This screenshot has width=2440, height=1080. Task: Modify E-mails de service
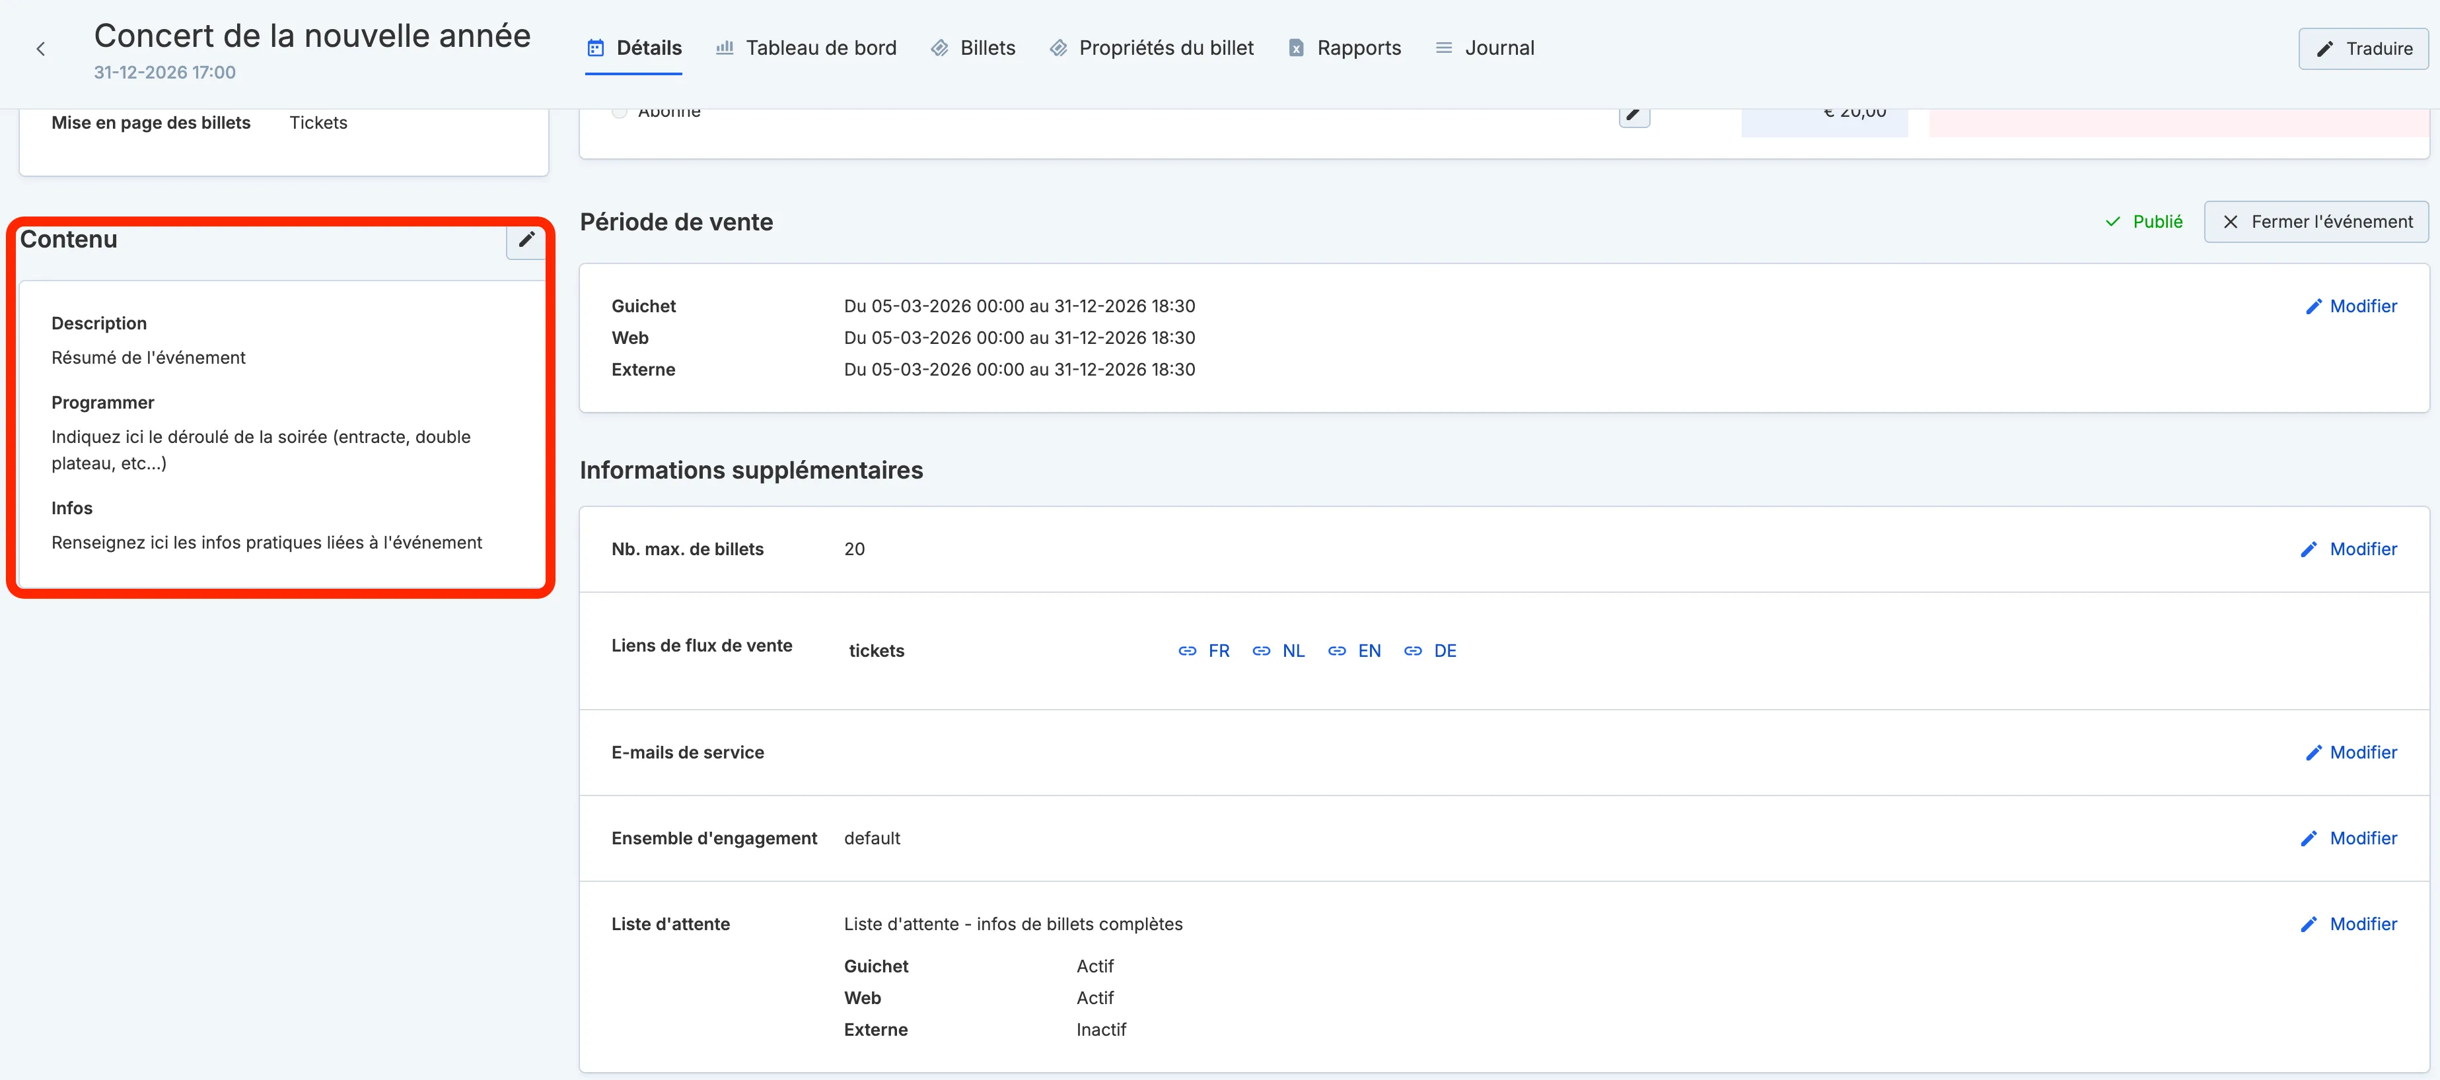[2351, 753]
